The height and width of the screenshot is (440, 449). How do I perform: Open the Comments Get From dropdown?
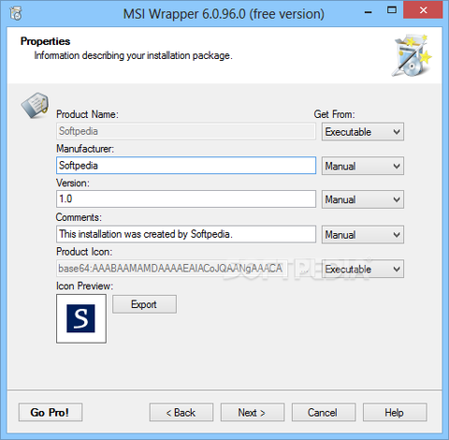[x=363, y=234]
